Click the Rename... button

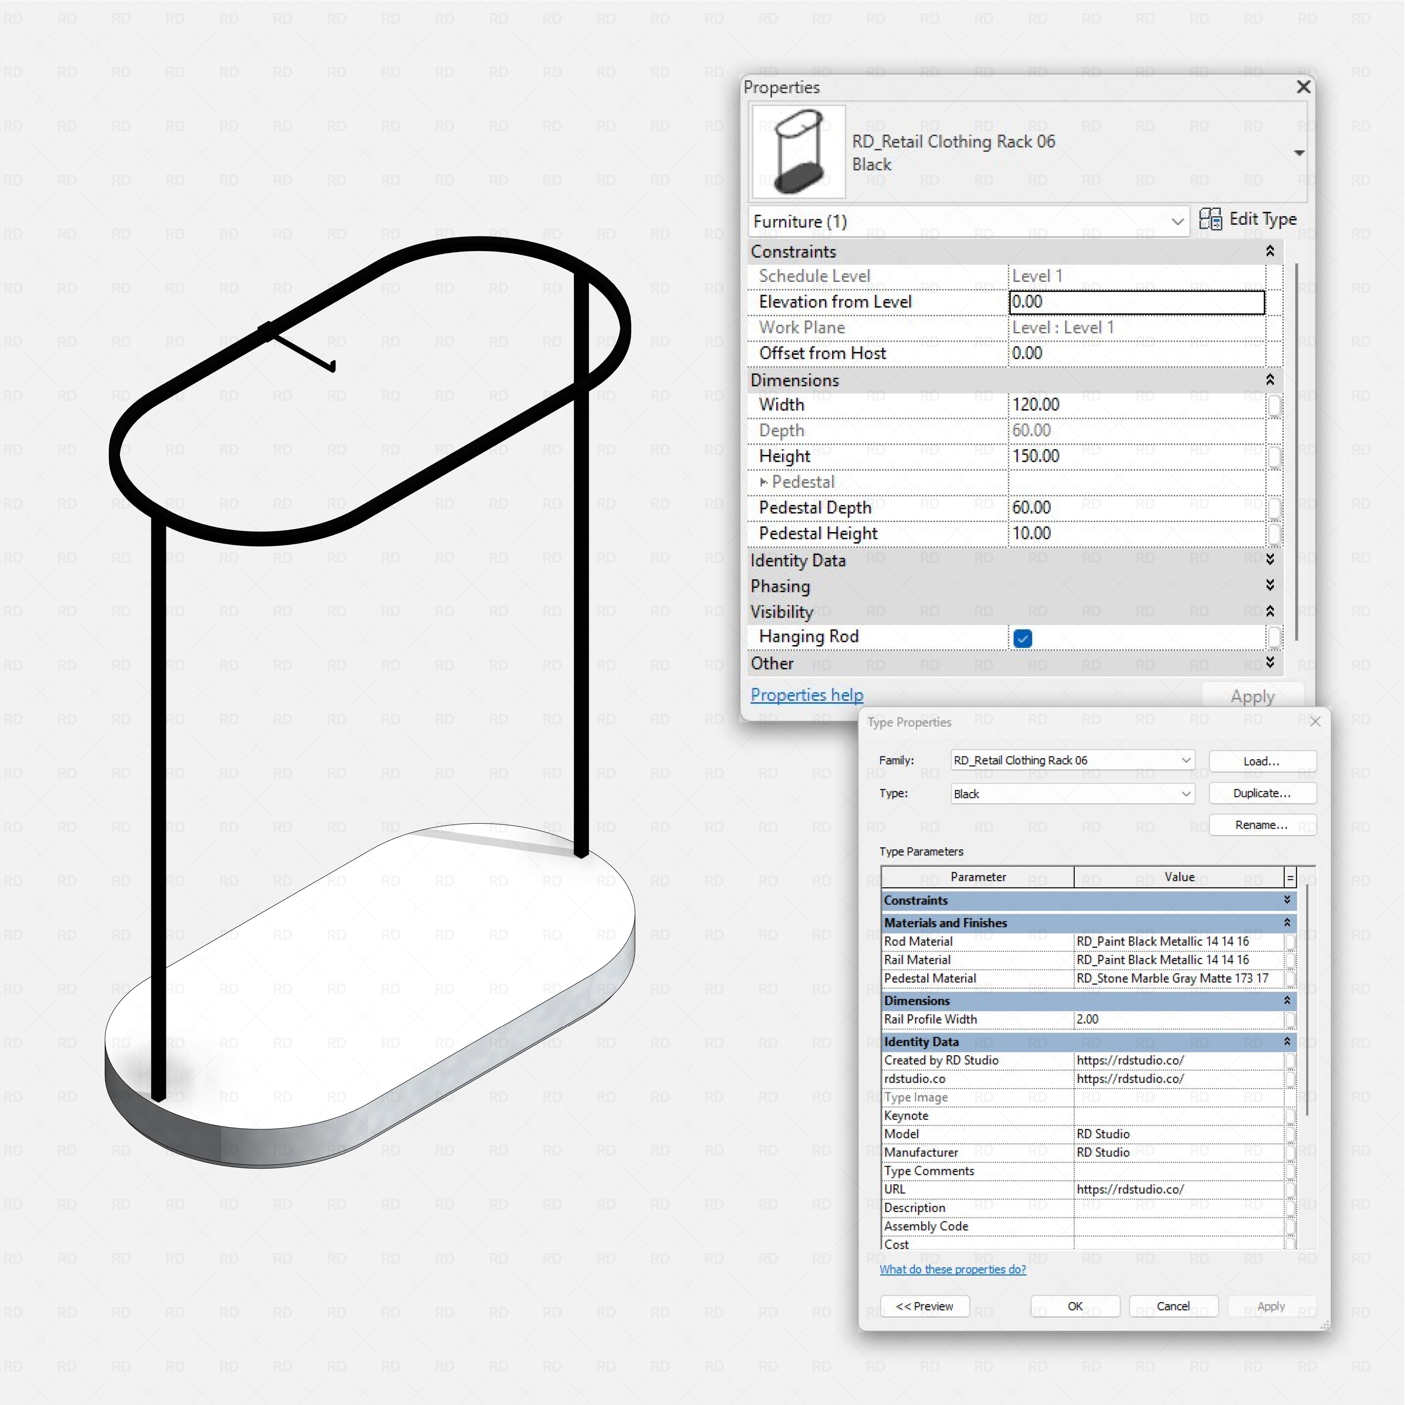pos(1262,825)
